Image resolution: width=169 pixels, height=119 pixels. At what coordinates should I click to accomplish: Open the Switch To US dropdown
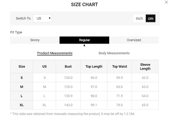click(x=42, y=18)
